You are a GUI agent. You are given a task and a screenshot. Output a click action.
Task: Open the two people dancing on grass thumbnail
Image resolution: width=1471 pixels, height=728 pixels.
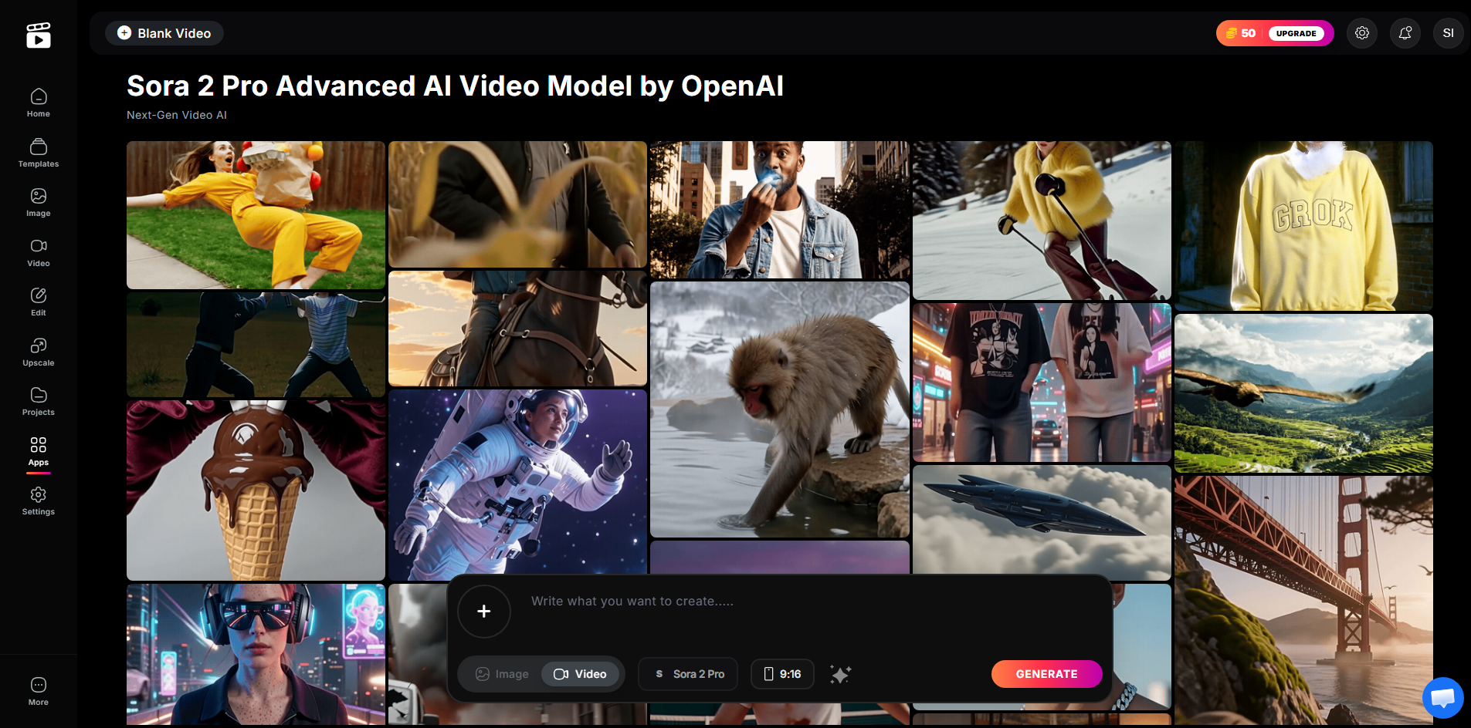tap(256, 345)
